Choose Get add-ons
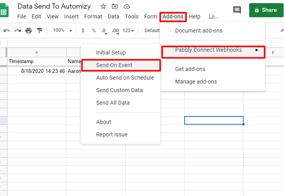 click(212, 69)
